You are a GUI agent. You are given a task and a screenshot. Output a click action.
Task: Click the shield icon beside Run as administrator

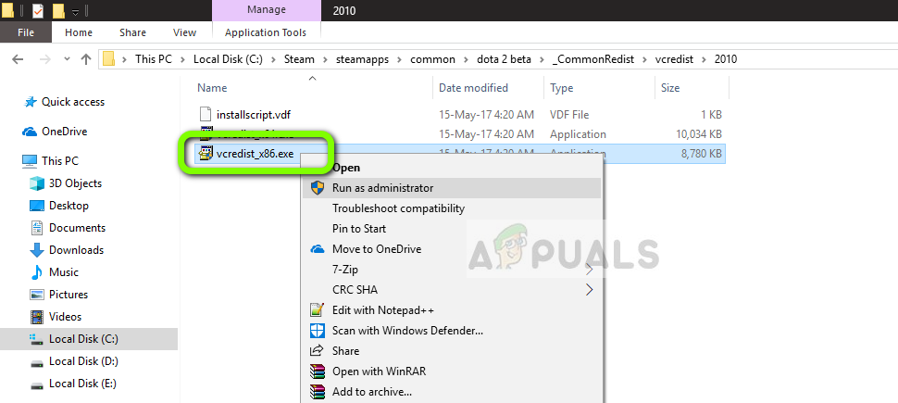tap(318, 188)
